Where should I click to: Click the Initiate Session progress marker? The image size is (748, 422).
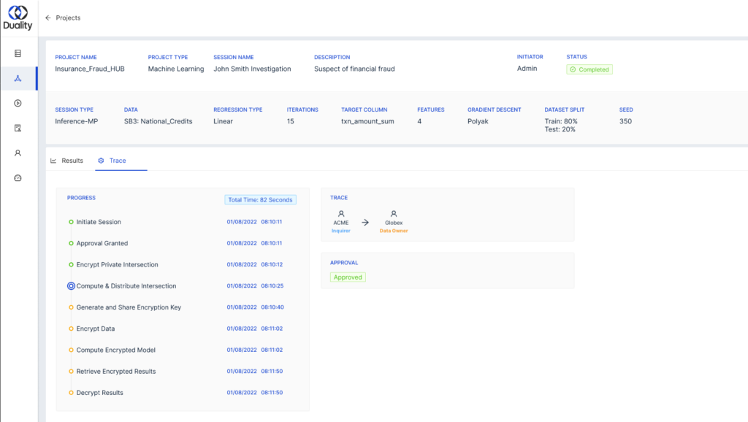click(71, 222)
